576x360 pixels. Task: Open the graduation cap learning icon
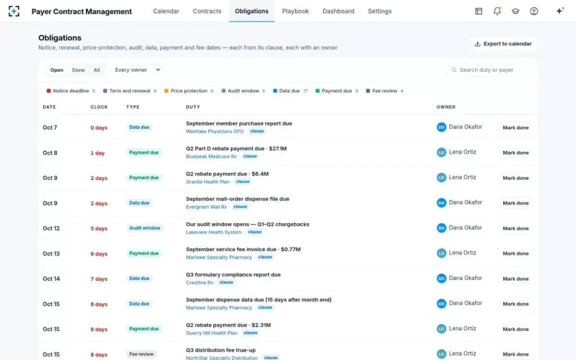516,11
